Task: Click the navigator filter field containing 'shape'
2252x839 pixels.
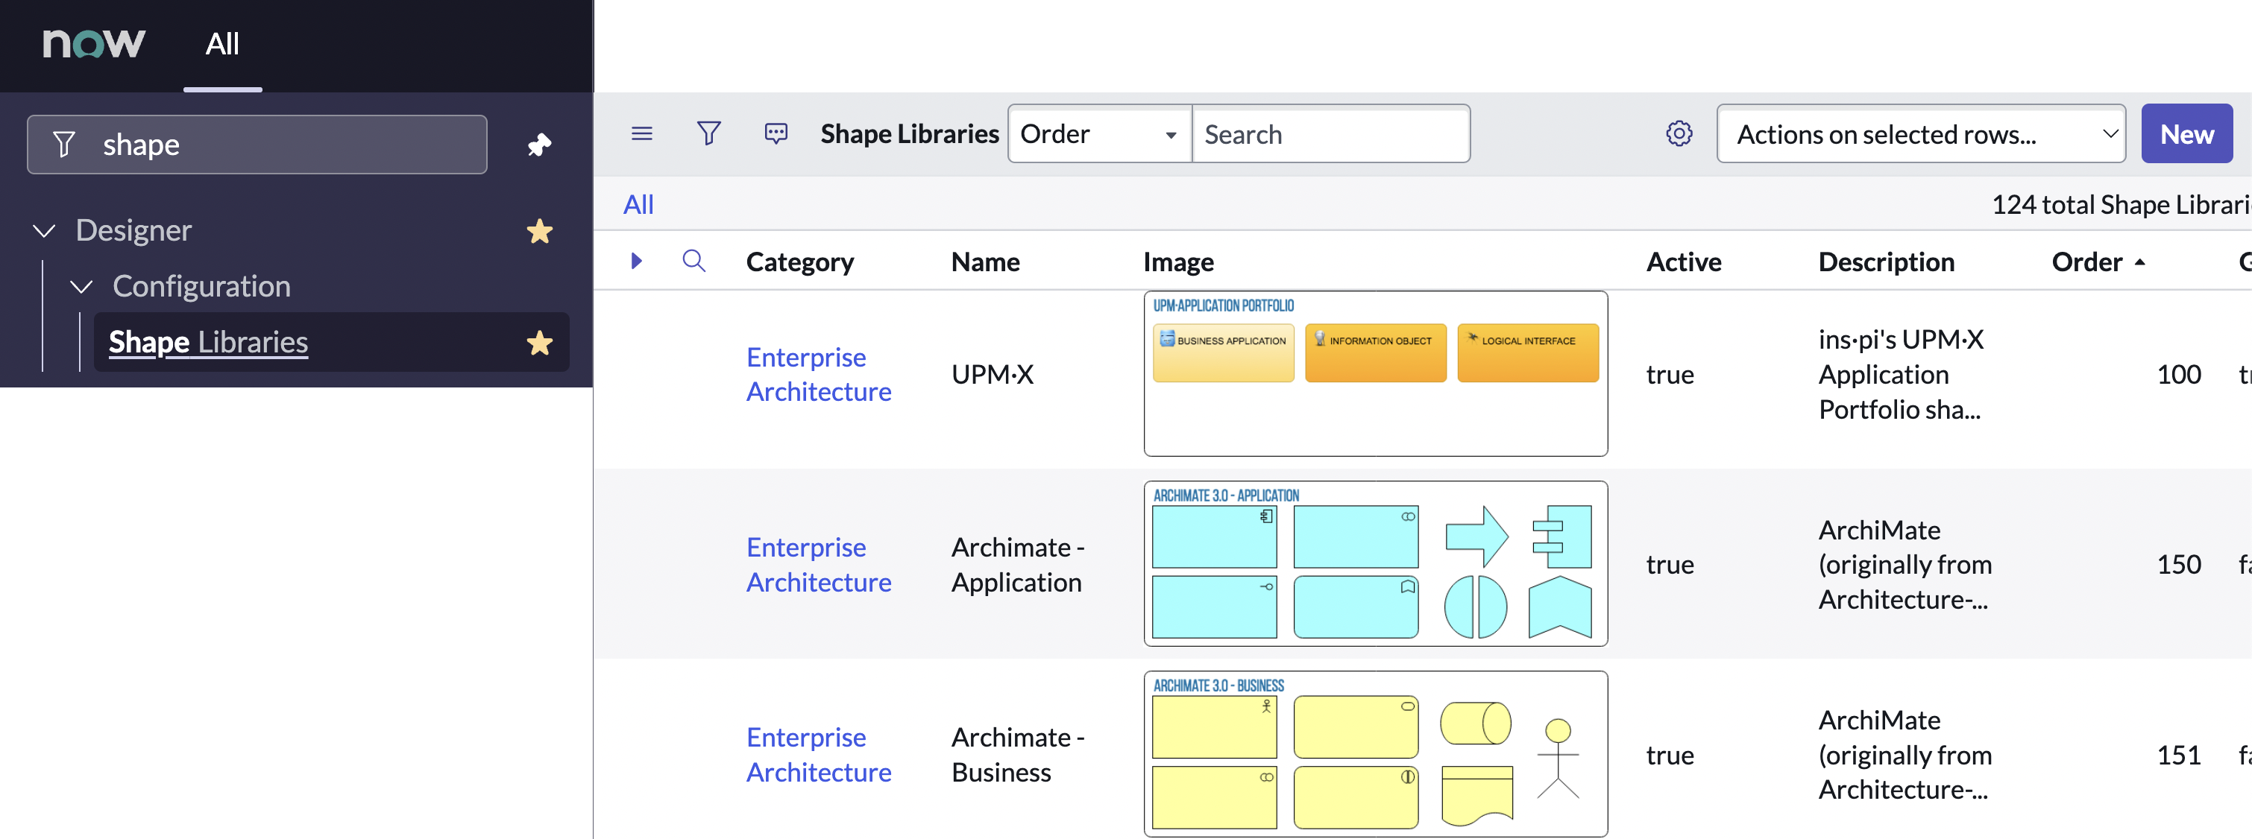Action: 257,145
